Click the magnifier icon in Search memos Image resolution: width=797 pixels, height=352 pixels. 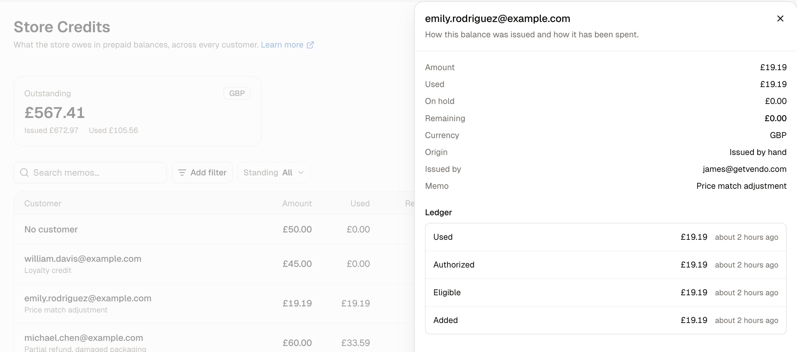tap(24, 172)
